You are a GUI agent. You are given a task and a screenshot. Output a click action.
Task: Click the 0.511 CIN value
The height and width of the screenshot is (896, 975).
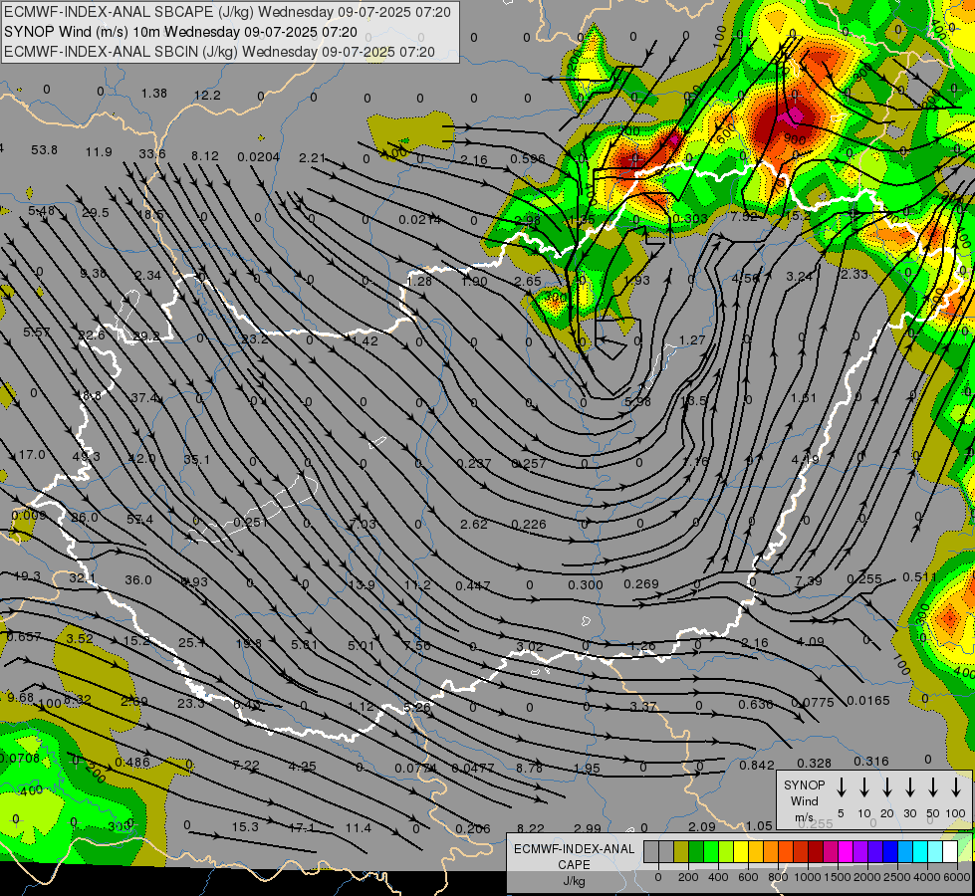click(x=919, y=577)
